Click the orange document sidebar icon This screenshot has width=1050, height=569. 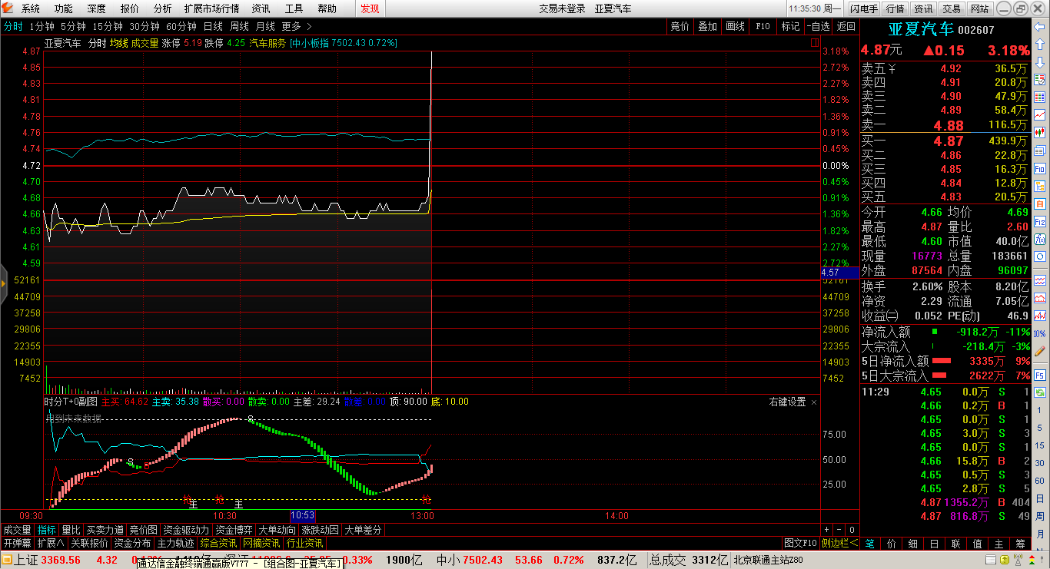click(1039, 203)
